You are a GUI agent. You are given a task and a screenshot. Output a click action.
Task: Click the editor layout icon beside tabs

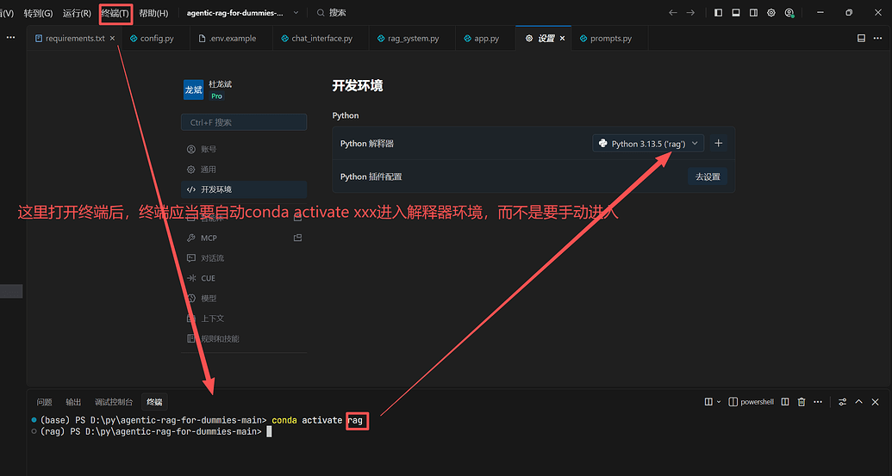point(861,38)
